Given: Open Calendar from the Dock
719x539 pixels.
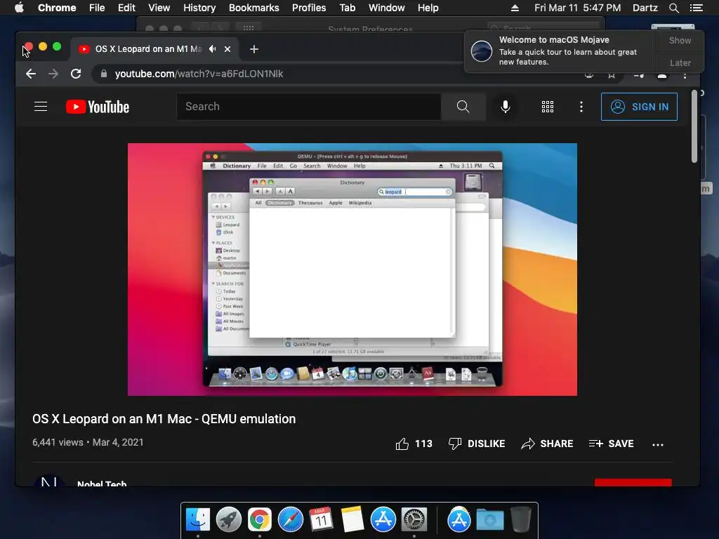Looking at the screenshot, I should tap(321, 520).
